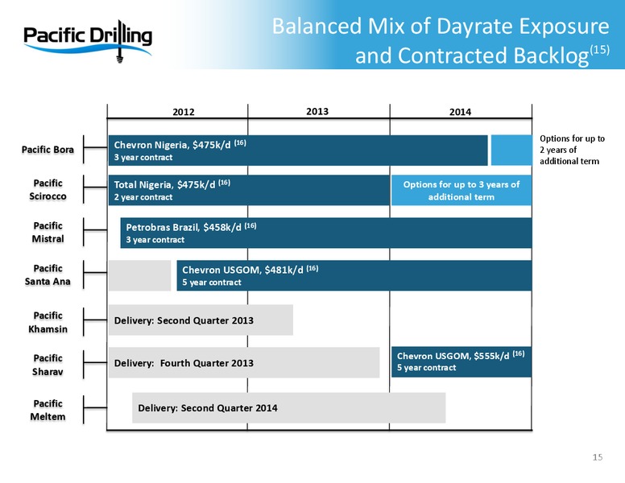This screenshot has width=625, height=483.
Task: Click the 'Petrobras Brazil, $458k/d' contract bar
Action: coord(326,233)
